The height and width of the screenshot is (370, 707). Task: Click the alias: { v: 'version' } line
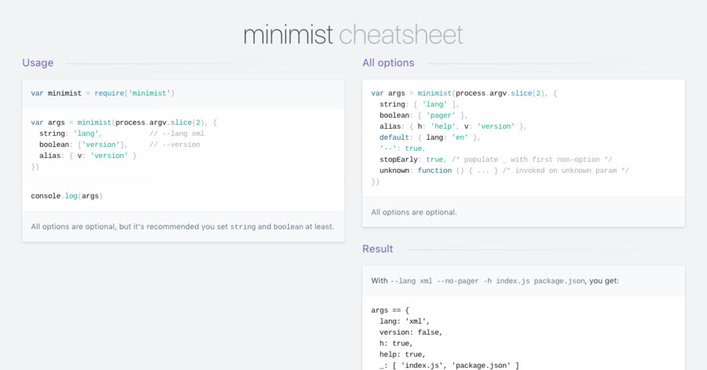click(x=88, y=156)
